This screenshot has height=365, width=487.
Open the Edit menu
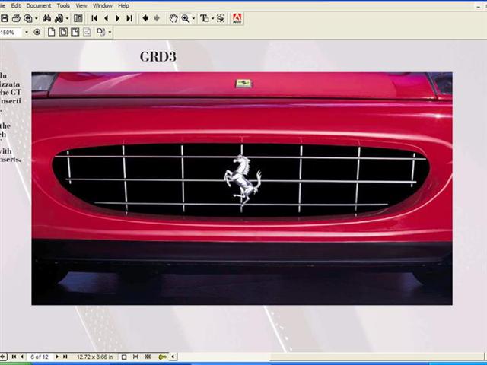click(x=16, y=5)
